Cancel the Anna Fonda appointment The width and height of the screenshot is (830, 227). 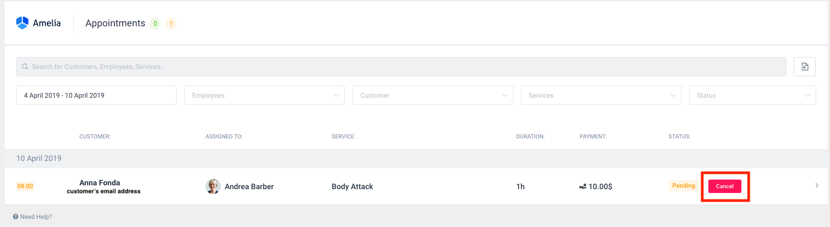click(x=725, y=186)
